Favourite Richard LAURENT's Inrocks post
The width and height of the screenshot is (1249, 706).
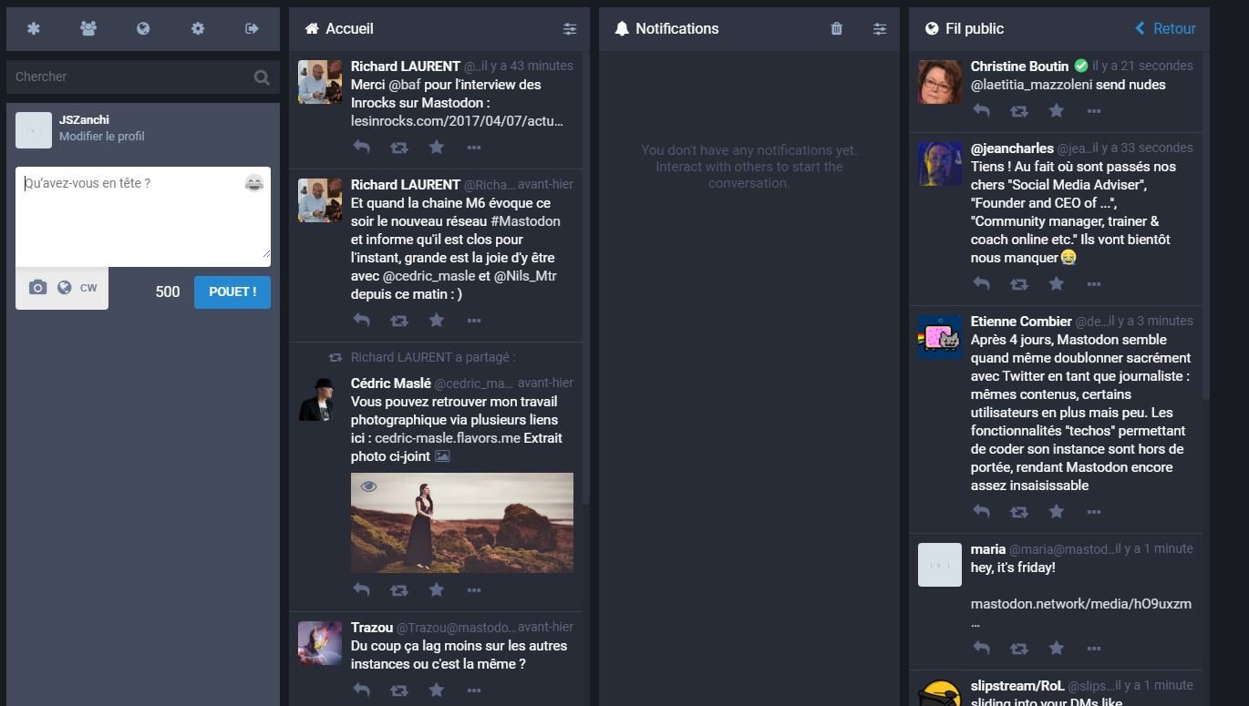437,147
